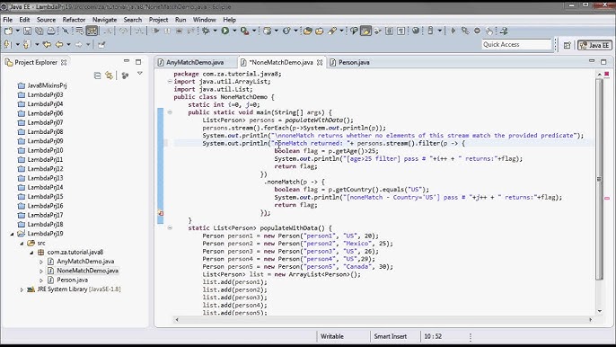Click the Open Perspective icon
This screenshot has width=616, height=347.
(x=568, y=45)
